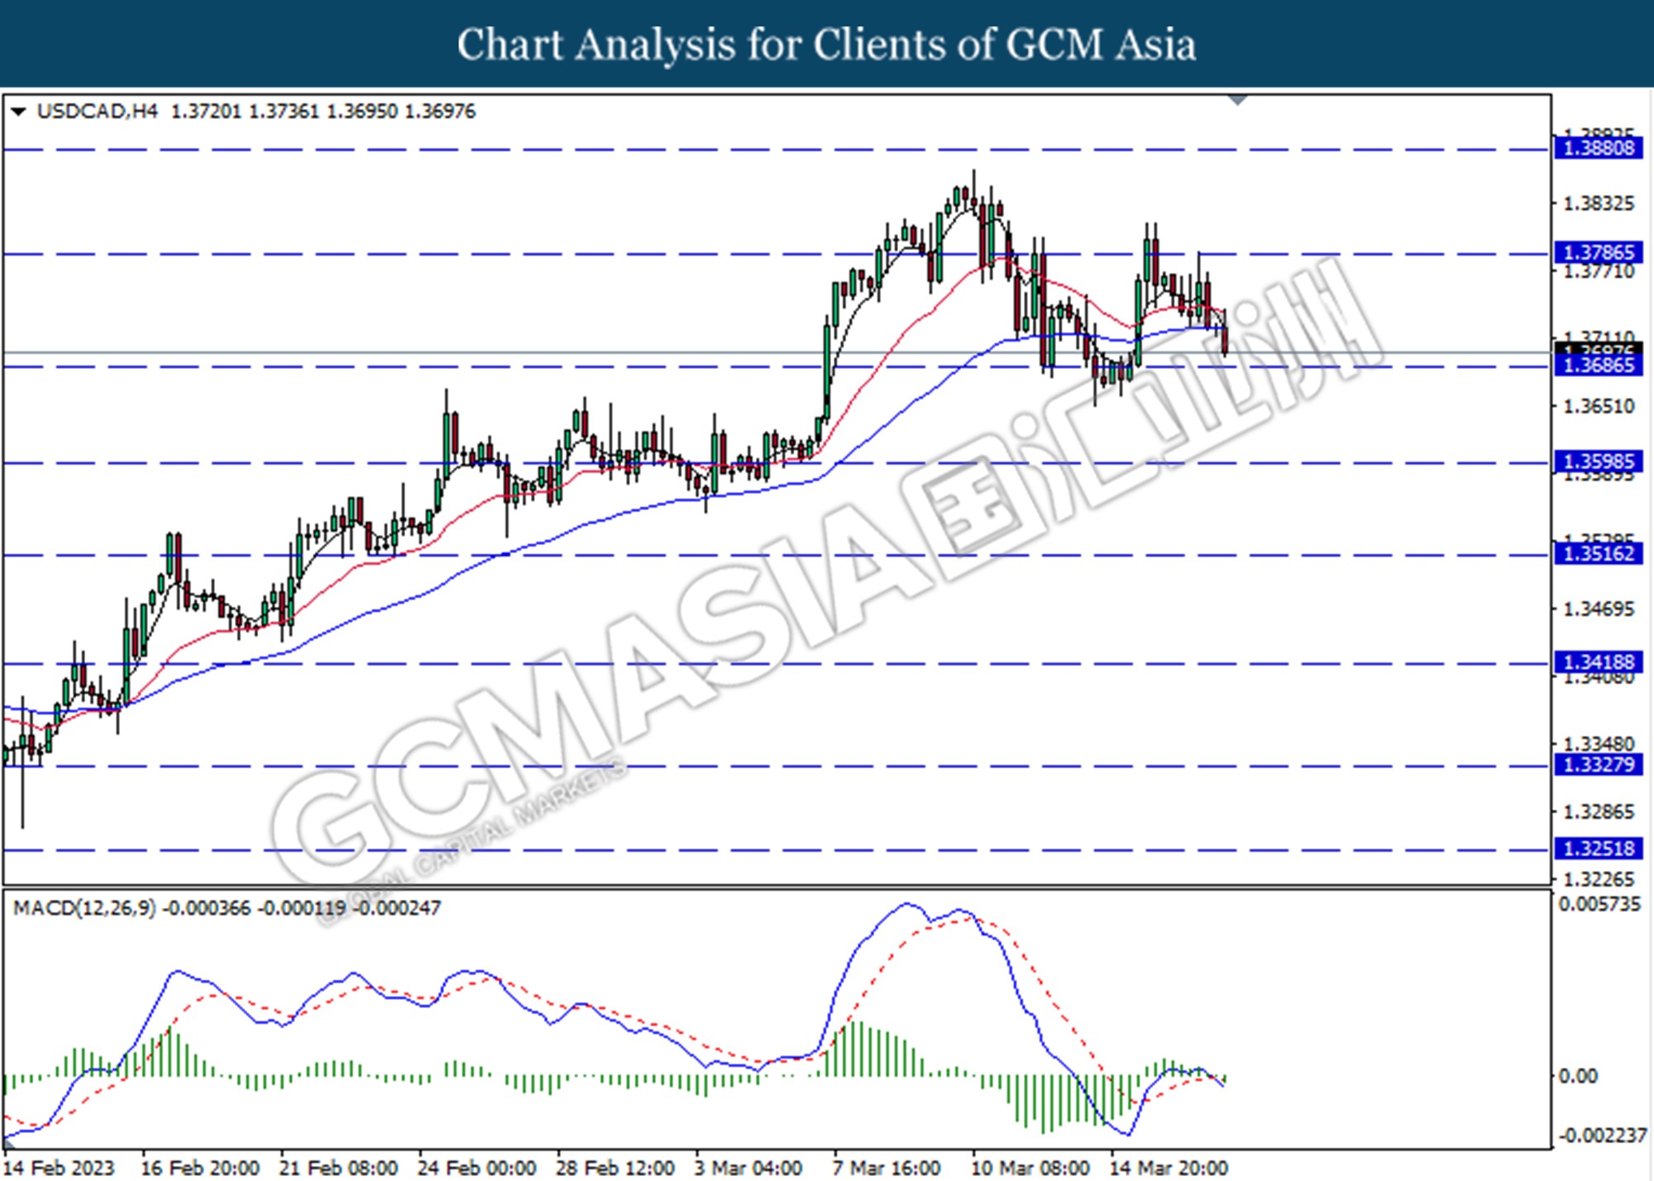Select the 1.33279 price level label
Image resolution: width=1654 pixels, height=1181 pixels.
tap(1599, 764)
